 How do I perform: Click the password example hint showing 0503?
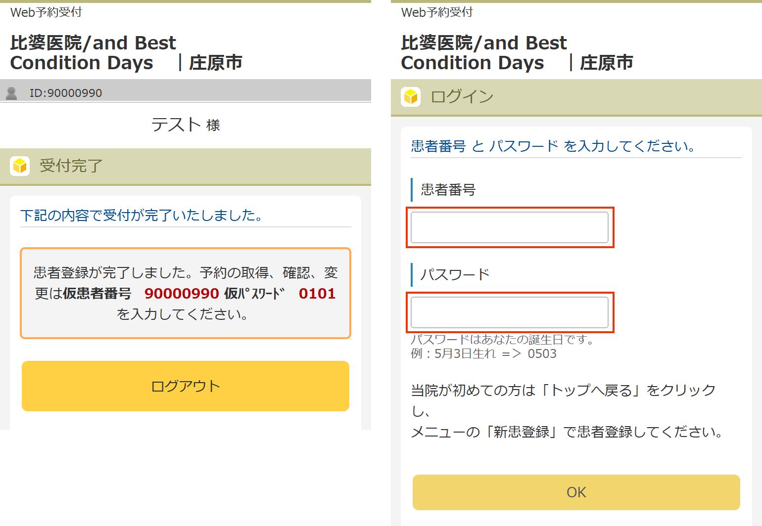point(483,354)
